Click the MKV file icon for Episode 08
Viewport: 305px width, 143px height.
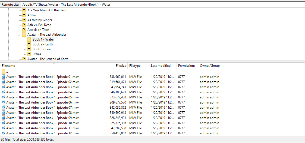click(4, 113)
